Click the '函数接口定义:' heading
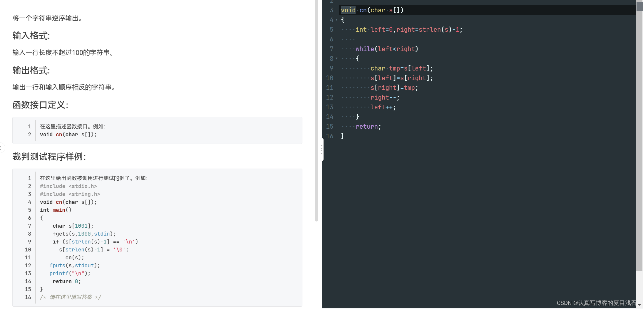 coord(40,105)
